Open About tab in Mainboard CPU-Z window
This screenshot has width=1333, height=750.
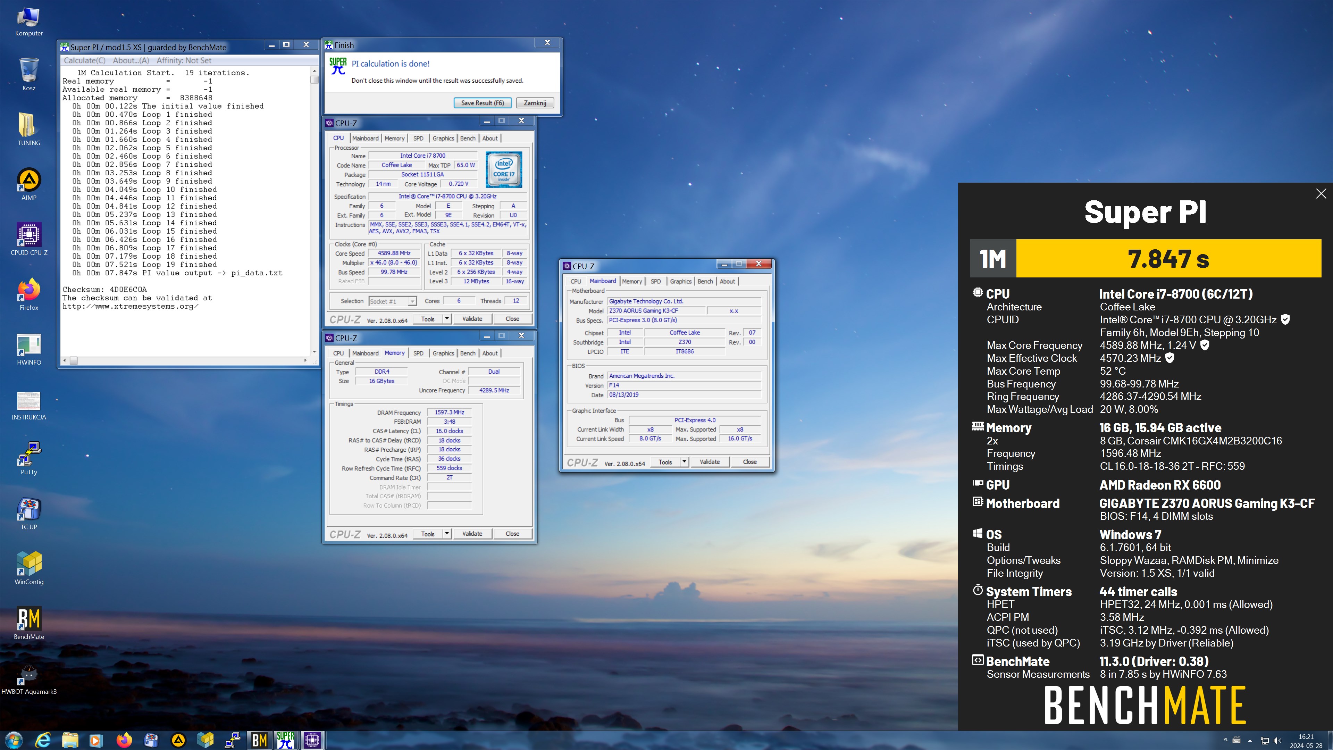coord(727,281)
